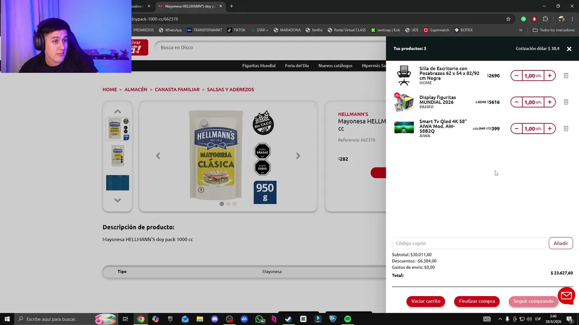Open Spotify from the taskbar
Image resolution: width=579 pixels, height=325 pixels.
347,319
